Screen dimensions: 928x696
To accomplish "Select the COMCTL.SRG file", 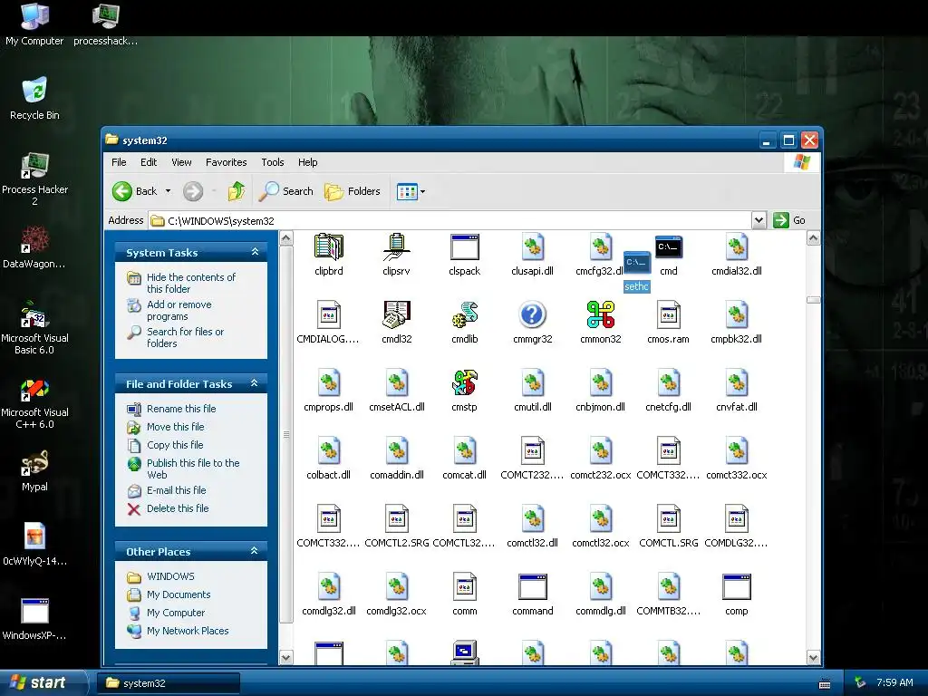I will tap(669, 527).
